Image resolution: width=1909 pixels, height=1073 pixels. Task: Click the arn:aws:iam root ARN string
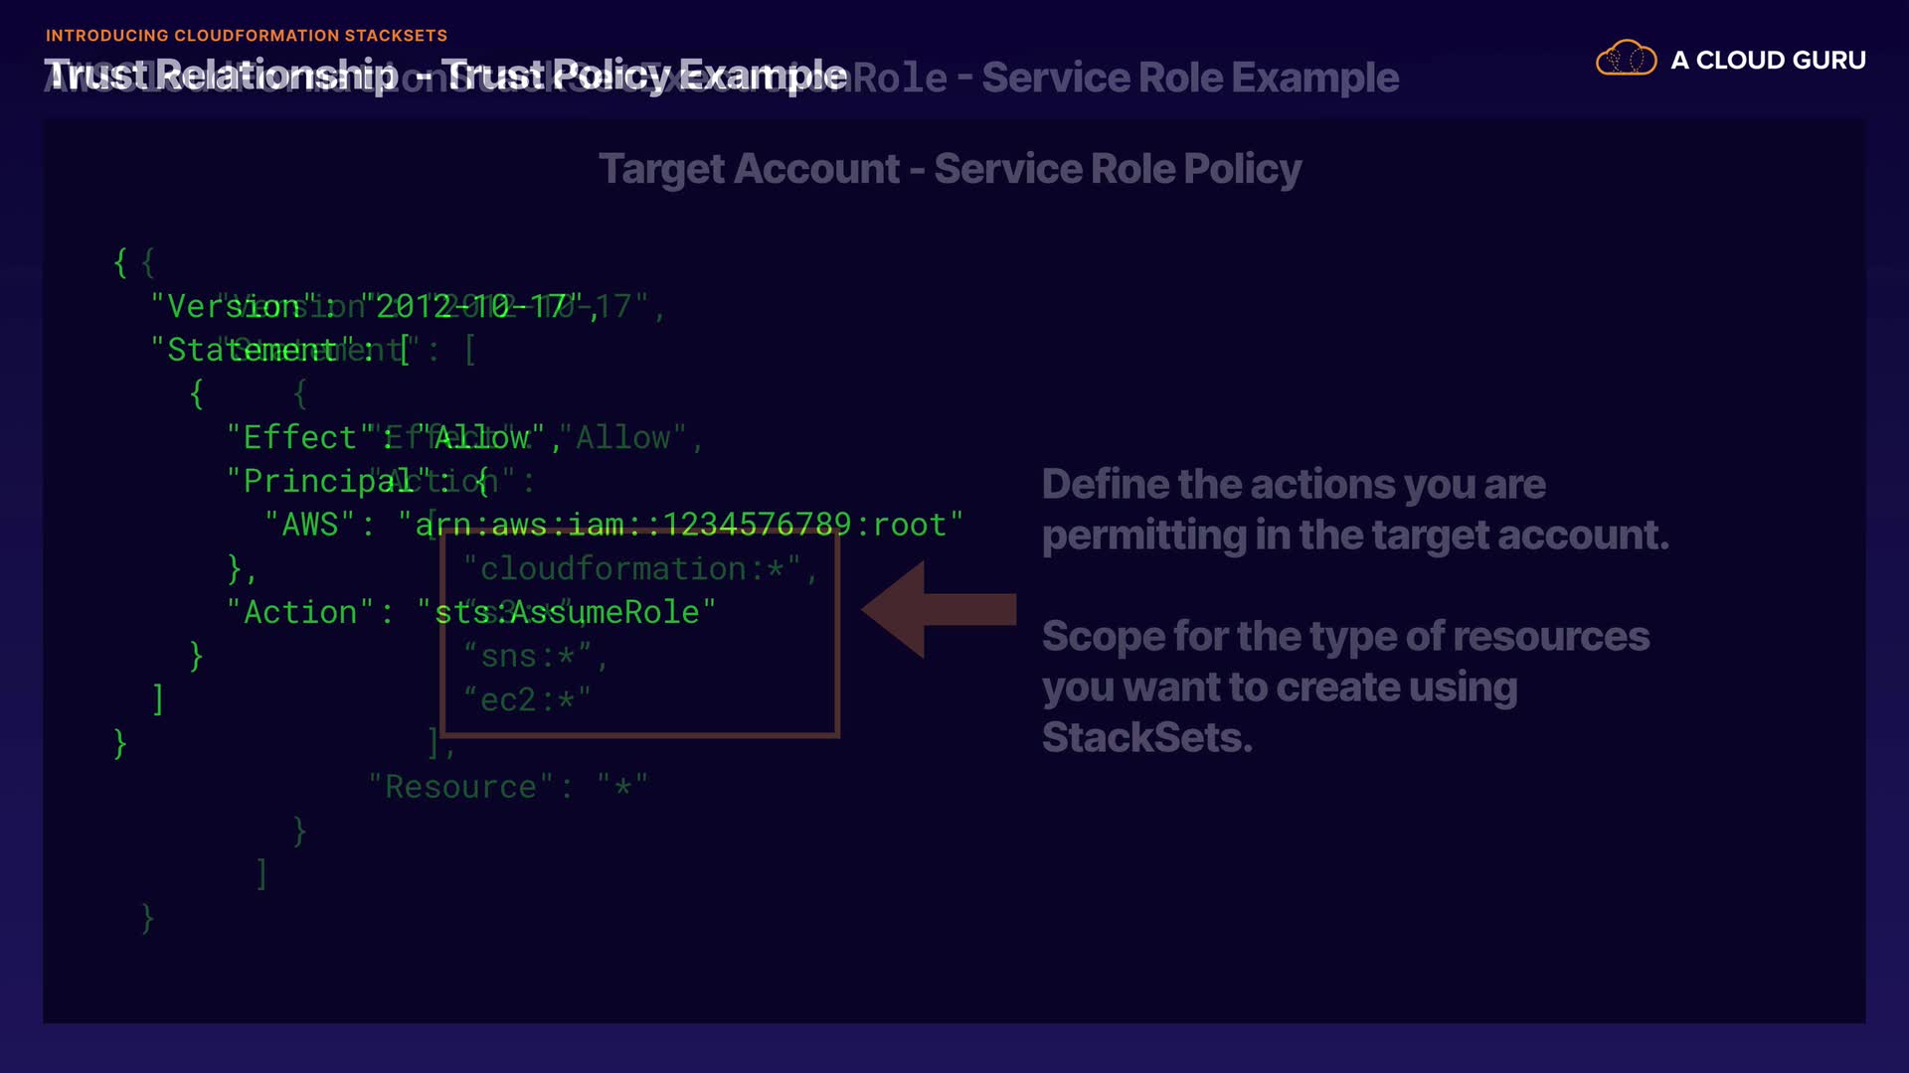pos(680,525)
